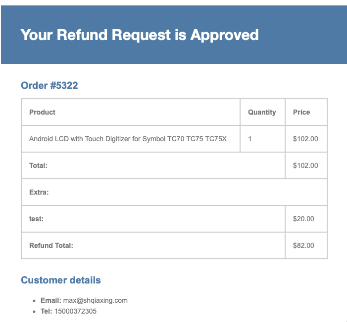Open the max@shqiaxing.com email address
Viewport: 347px width, 322px height.
[x=96, y=300]
